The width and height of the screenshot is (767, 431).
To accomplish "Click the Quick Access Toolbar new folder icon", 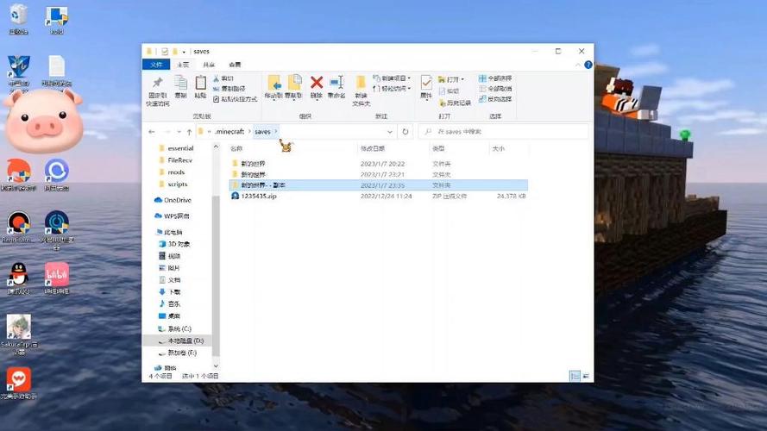I will click(174, 52).
